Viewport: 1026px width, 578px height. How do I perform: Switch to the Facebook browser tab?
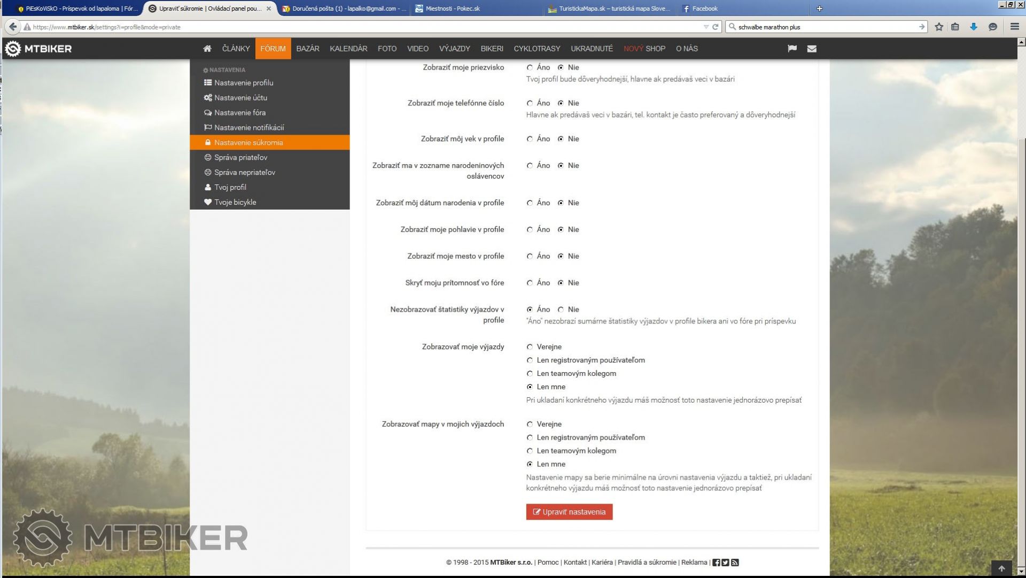click(x=704, y=9)
